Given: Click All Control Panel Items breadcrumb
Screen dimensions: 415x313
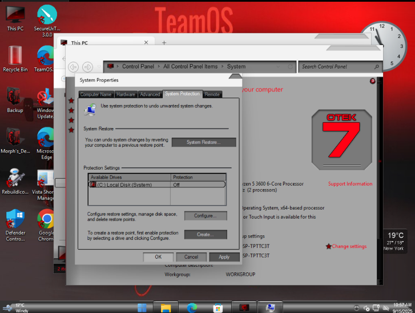Looking at the screenshot, I should [x=190, y=66].
